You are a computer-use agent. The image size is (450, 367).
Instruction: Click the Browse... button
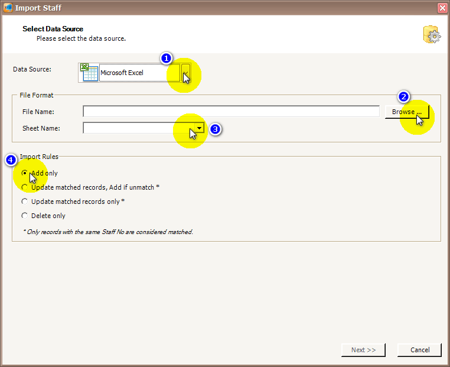pyautogui.click(x=406, y=112)
